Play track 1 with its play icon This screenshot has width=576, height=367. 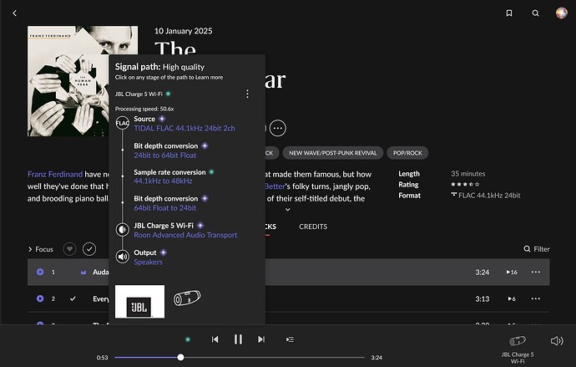tap(40, 273)
